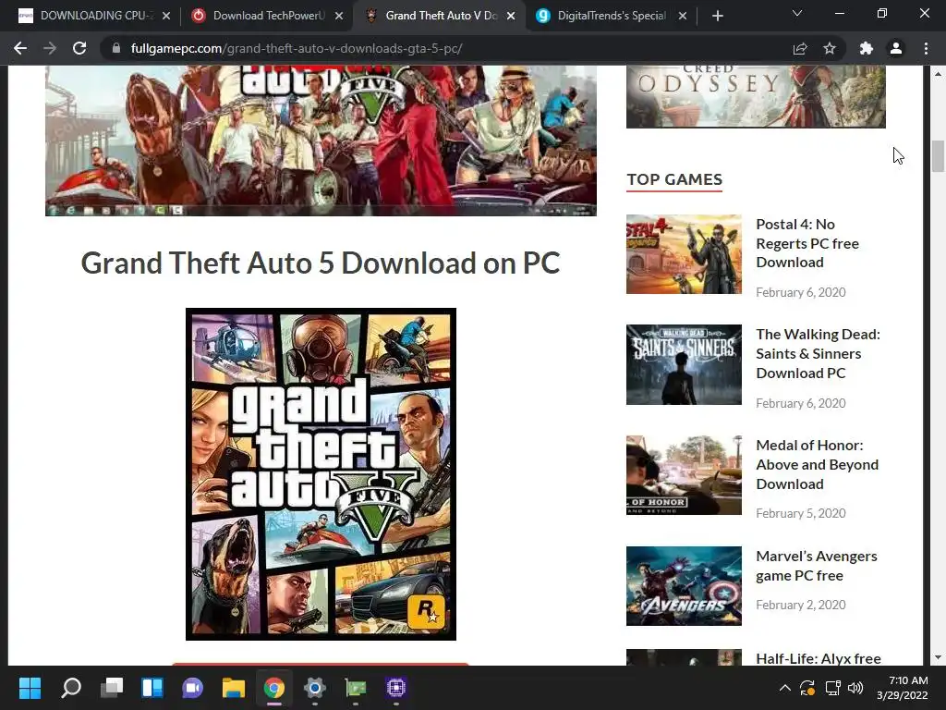Open File Explorer from taskbar

(x=234, y=688)
